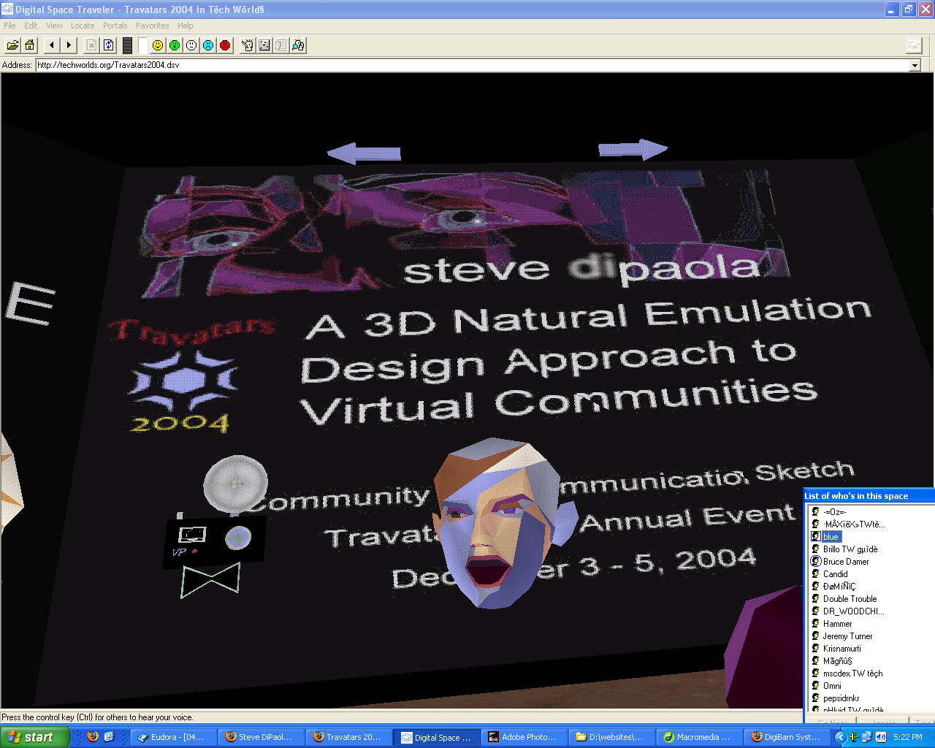Viewport: 935px width, 748px height.
Task: Open the Portals menu
Action: click(x=115, y=26)
